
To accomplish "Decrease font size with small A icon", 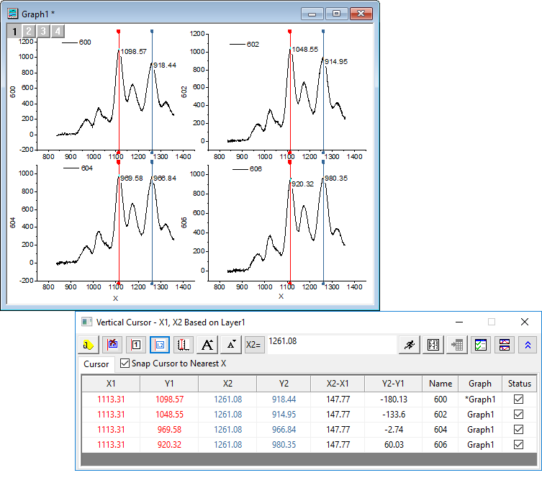I will tap(230, 345).
